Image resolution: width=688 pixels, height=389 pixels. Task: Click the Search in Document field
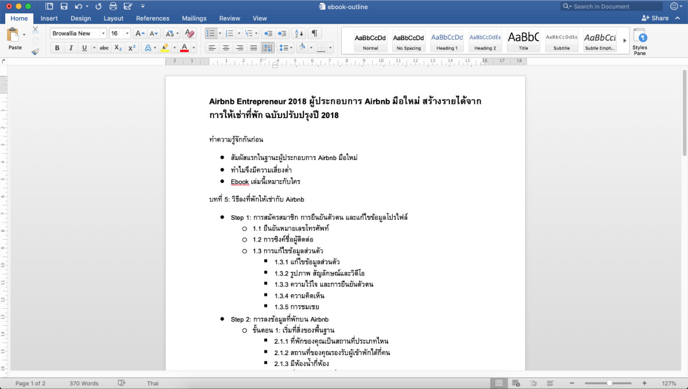[612, 6]
